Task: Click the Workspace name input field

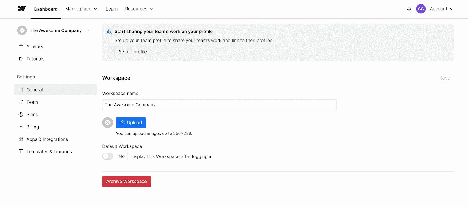Action: (x=219, y=104)
